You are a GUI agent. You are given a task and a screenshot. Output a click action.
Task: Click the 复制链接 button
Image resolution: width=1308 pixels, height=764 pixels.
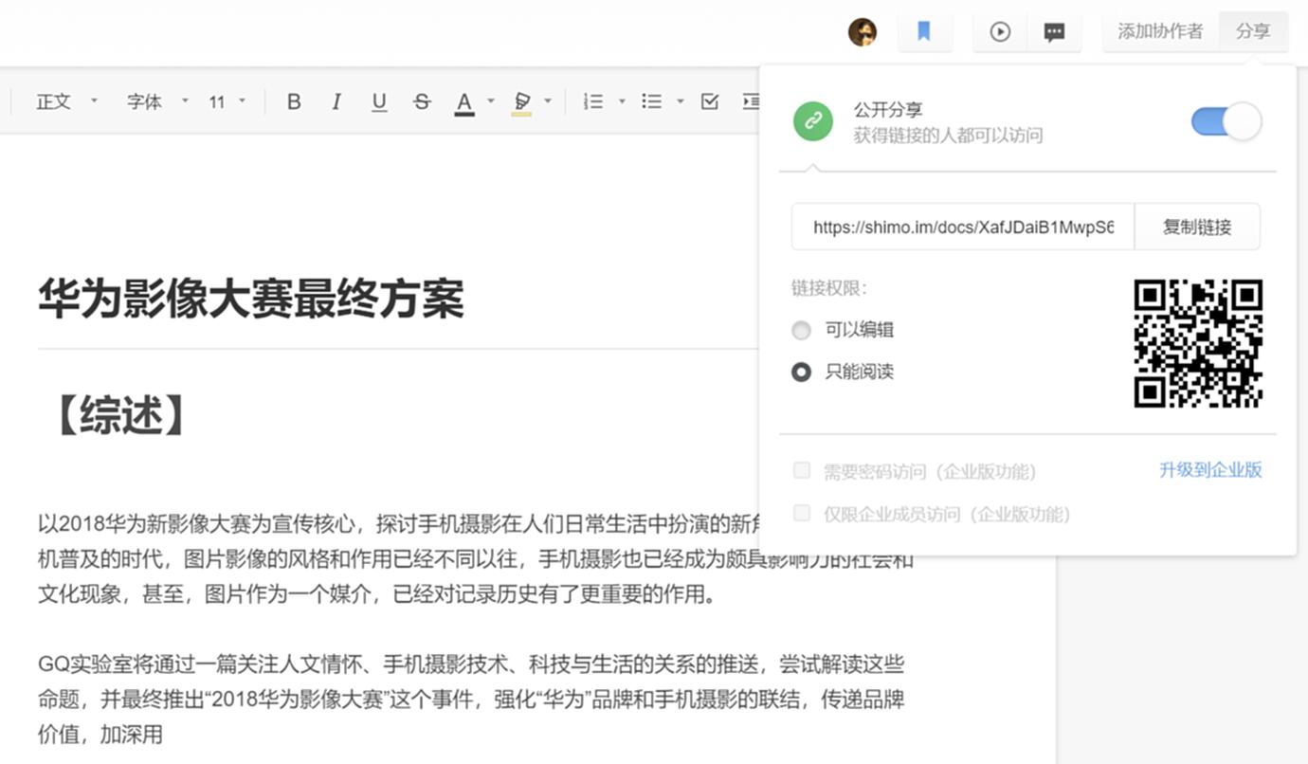[1197, 227]
